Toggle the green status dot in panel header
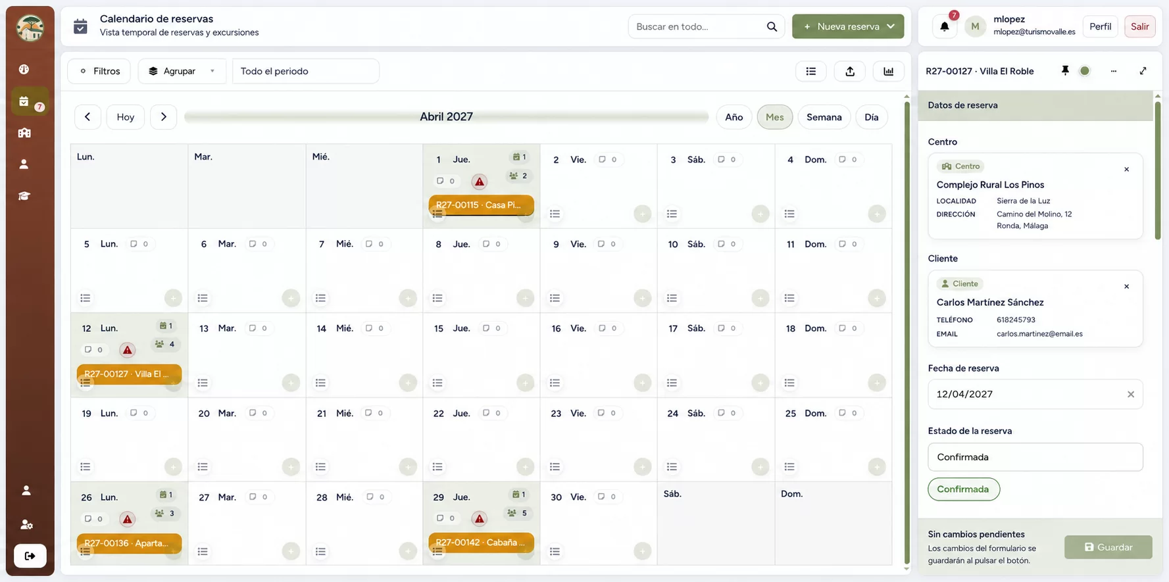 tap(1085, 71)
